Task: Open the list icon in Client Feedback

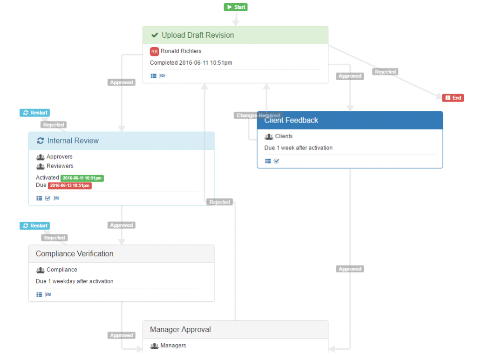Action: tap(268, 161)
